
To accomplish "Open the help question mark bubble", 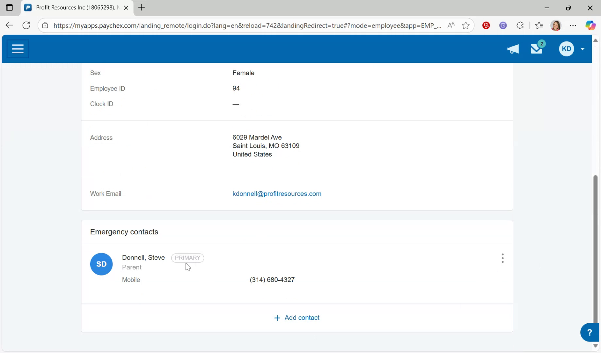I will [590, 332].
